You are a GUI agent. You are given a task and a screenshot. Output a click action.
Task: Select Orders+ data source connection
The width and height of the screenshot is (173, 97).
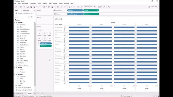25,13
